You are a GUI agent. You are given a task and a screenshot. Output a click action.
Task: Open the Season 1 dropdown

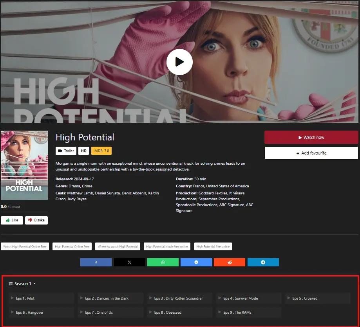tap(22, 284)
